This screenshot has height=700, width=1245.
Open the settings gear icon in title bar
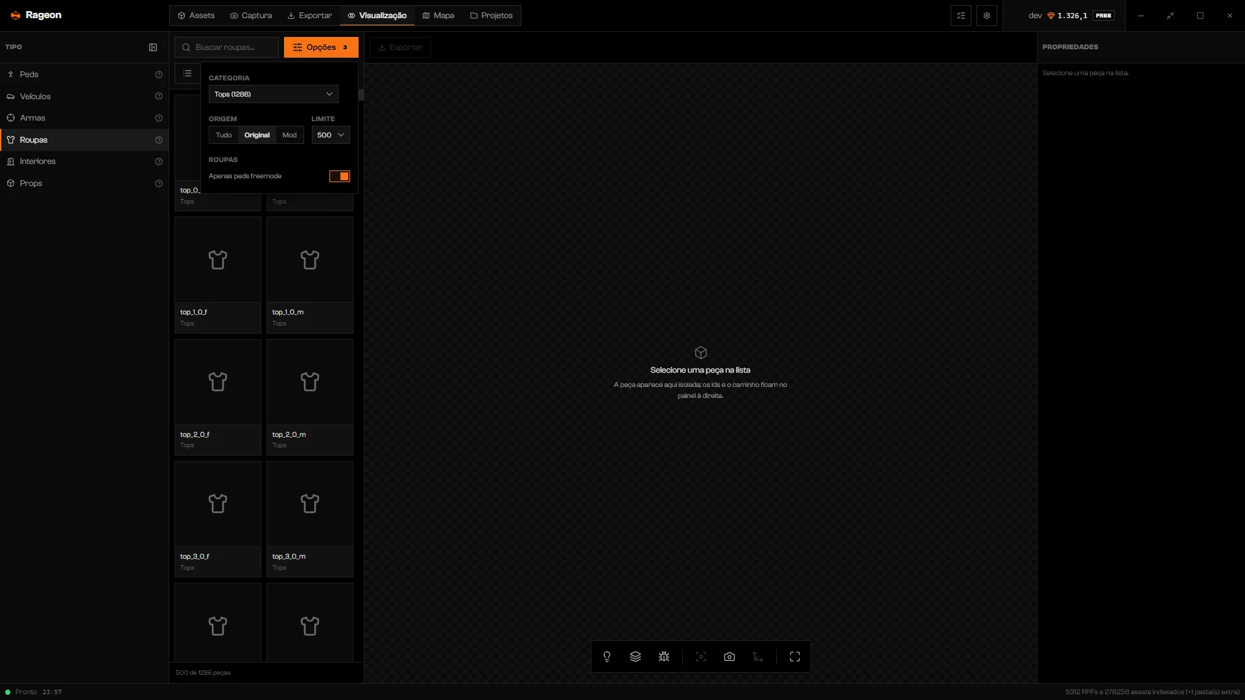coord(987,16)
